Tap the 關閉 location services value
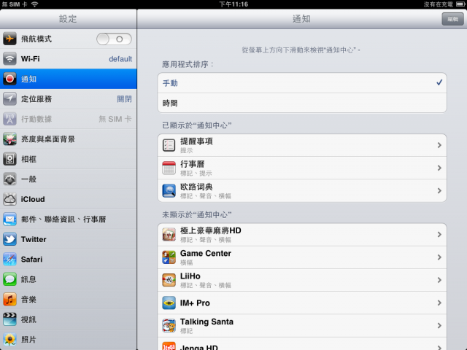The image size is (467, 350). point(124,99)
